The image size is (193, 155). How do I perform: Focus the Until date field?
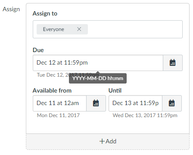click(x=135, y=103)
